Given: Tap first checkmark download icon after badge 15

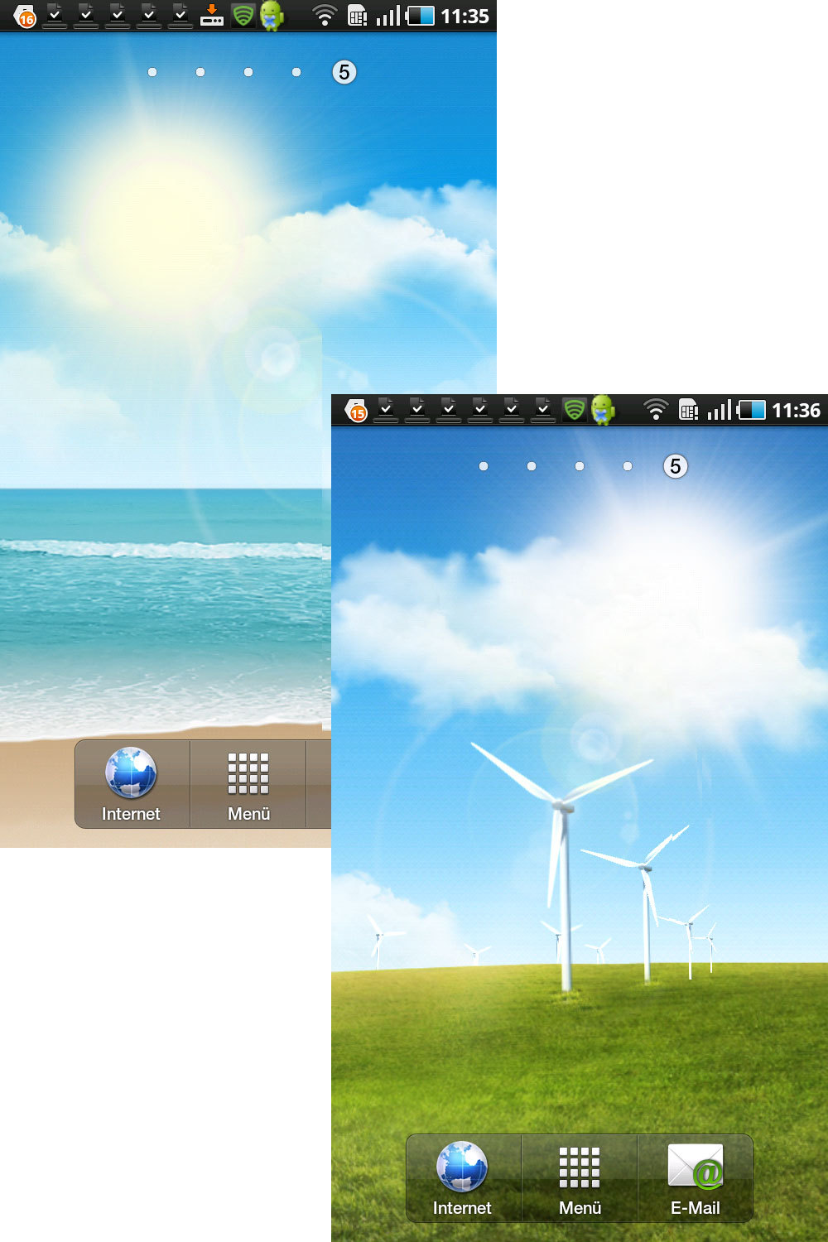Looking at the screenshot, I should [386, 409].
